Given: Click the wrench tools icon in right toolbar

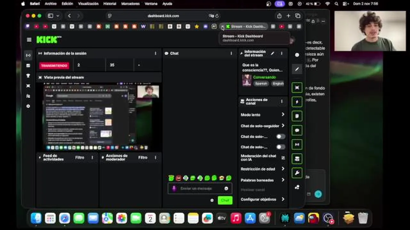Looking at the screenshot, I should click(297, 173).
